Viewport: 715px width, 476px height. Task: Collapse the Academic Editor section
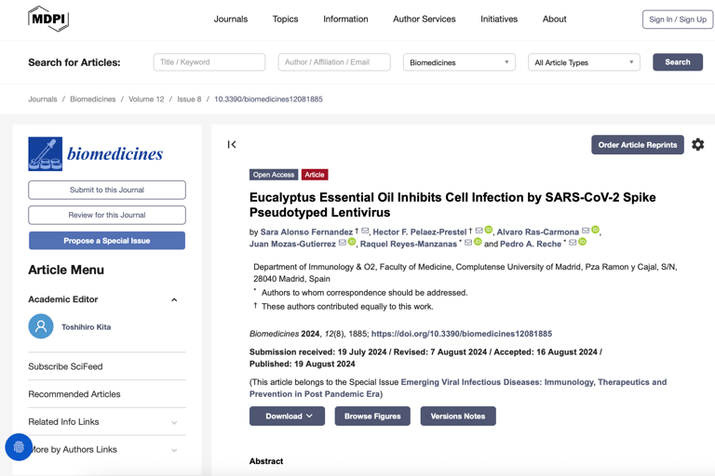click(174, 300)
